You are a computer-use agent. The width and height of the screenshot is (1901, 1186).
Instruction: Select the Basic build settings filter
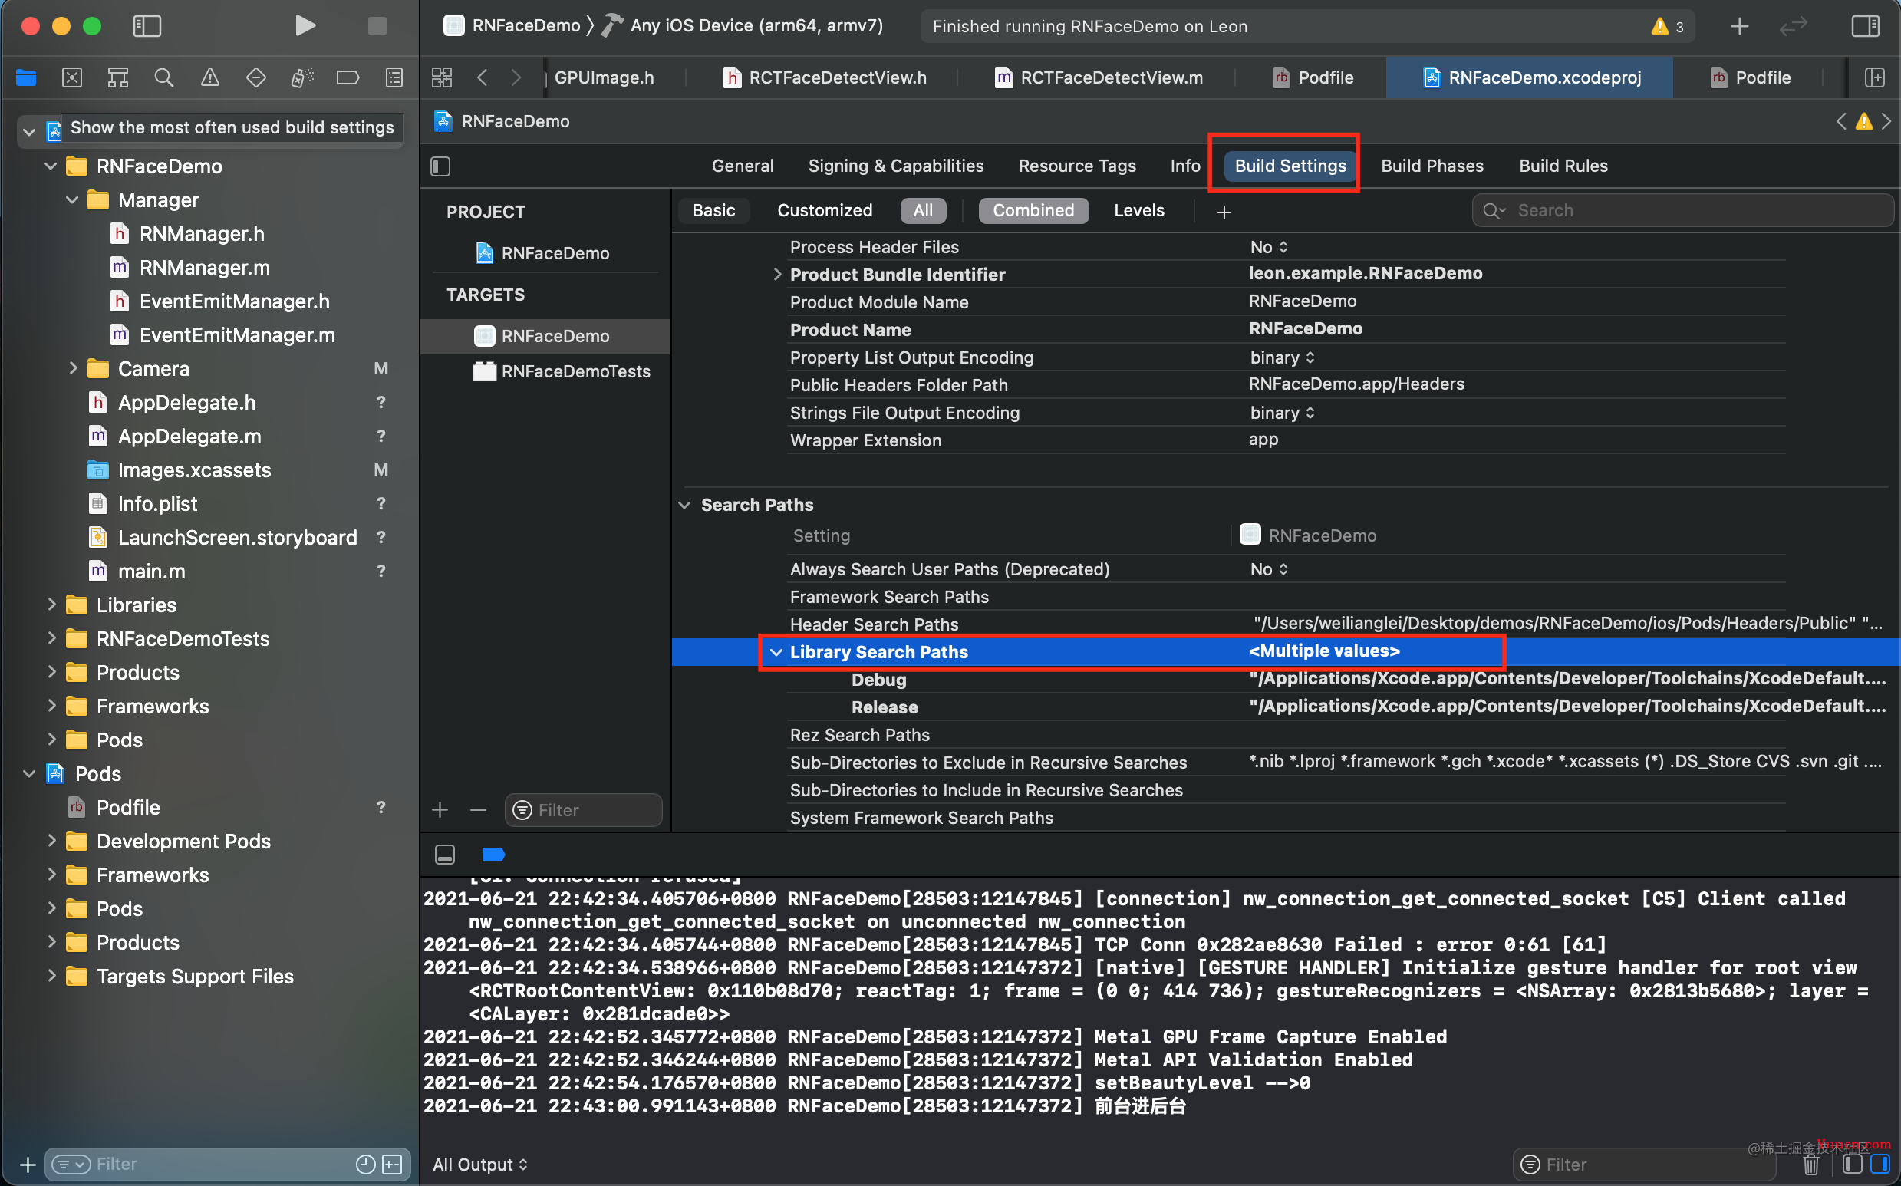tap(713, 210)
